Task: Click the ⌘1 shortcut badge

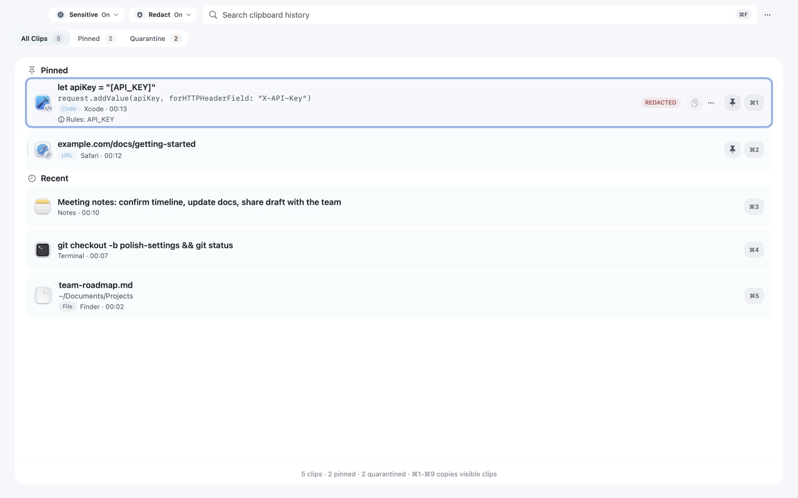Action: (754, 103)
